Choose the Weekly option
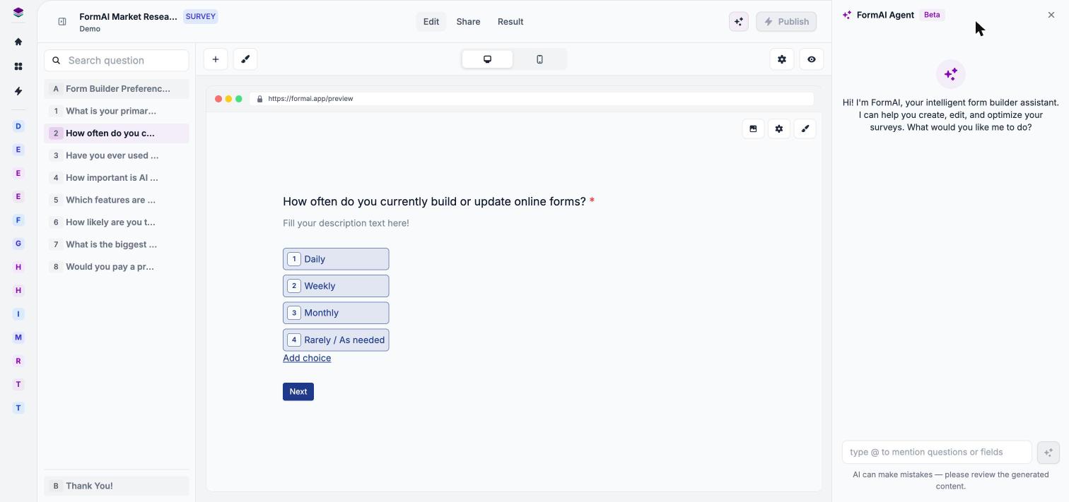Image resolution: width=1069 pixels, height=502 pixels. [336, 286]
